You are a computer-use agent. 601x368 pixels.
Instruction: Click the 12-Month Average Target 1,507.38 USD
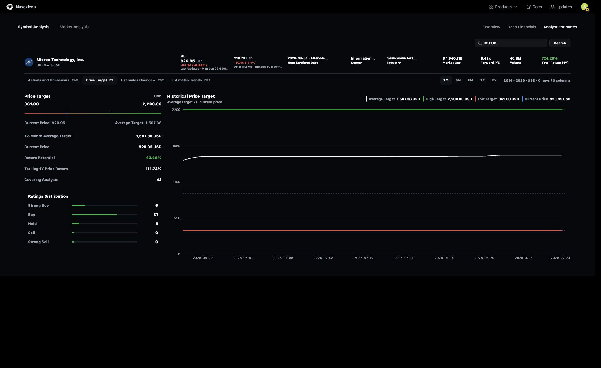click(x=148, y=136)
